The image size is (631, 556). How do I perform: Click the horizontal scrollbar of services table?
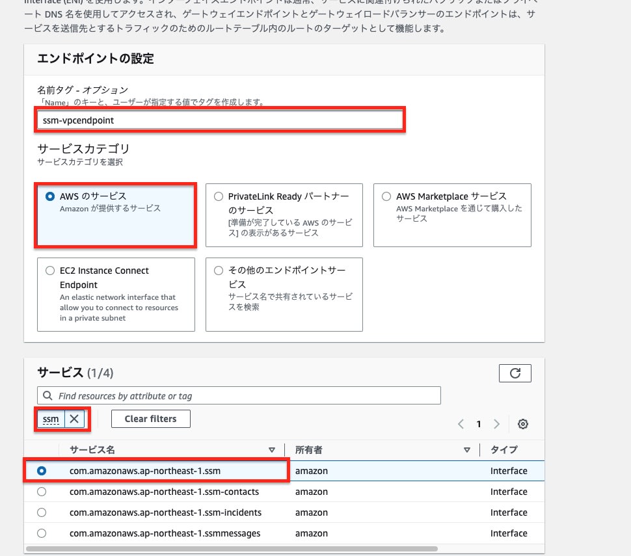click(232, 549)
